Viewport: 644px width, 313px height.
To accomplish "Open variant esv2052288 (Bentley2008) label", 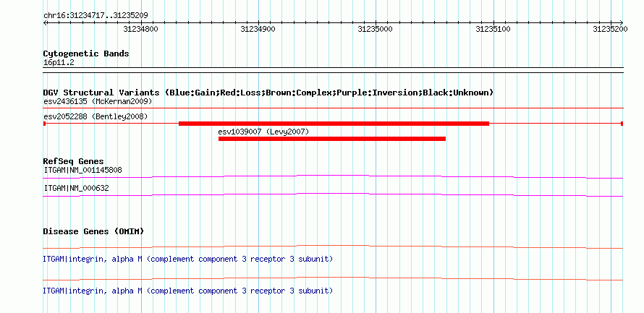I will point(96,116).
